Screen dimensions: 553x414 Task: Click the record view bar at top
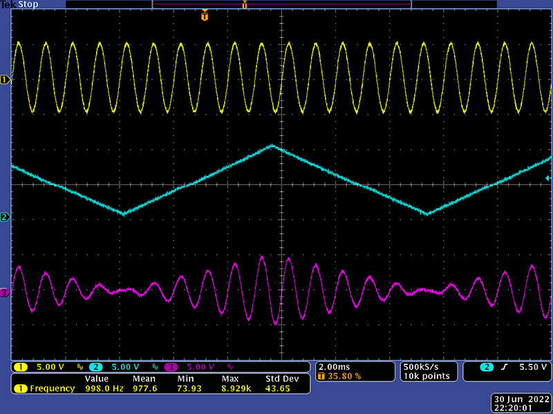click(281, 5)
